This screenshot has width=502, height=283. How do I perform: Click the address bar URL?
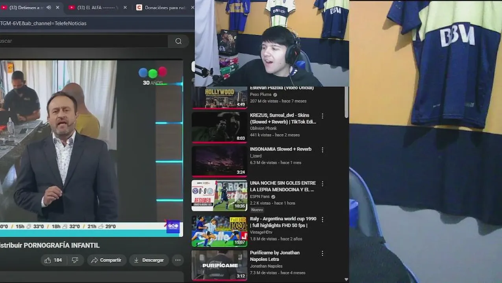[x=43, y=23]
